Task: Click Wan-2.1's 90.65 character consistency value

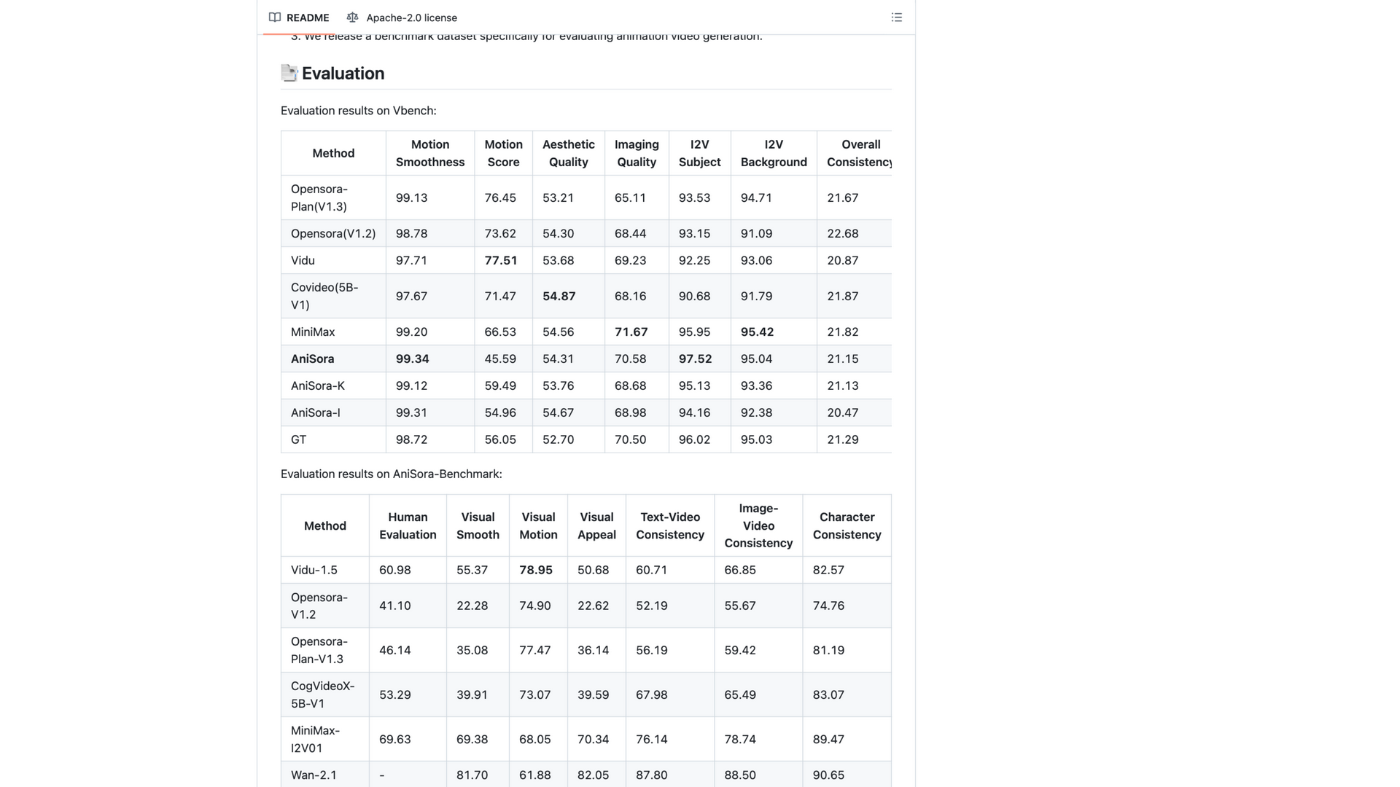Action: tap(829, 775)
